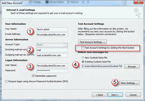Go to previous step with Back button
The height and width of the screenshot is (101, 145).
pos(99,95)
